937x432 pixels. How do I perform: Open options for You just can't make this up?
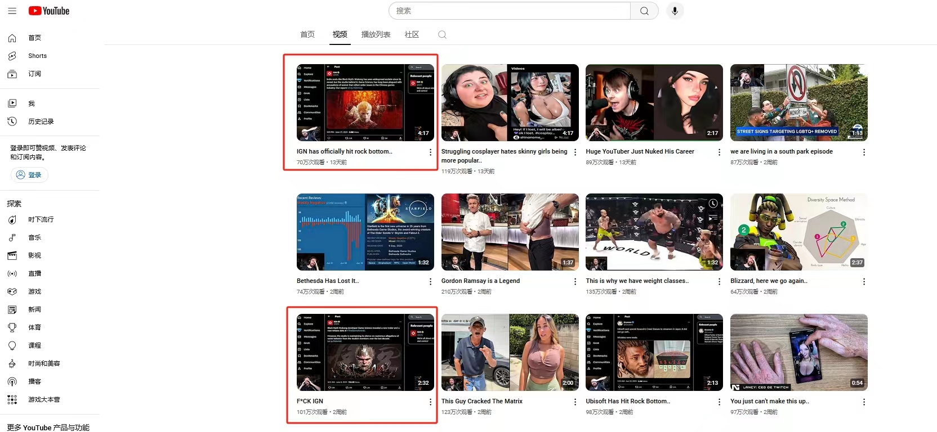coord(864,402)
